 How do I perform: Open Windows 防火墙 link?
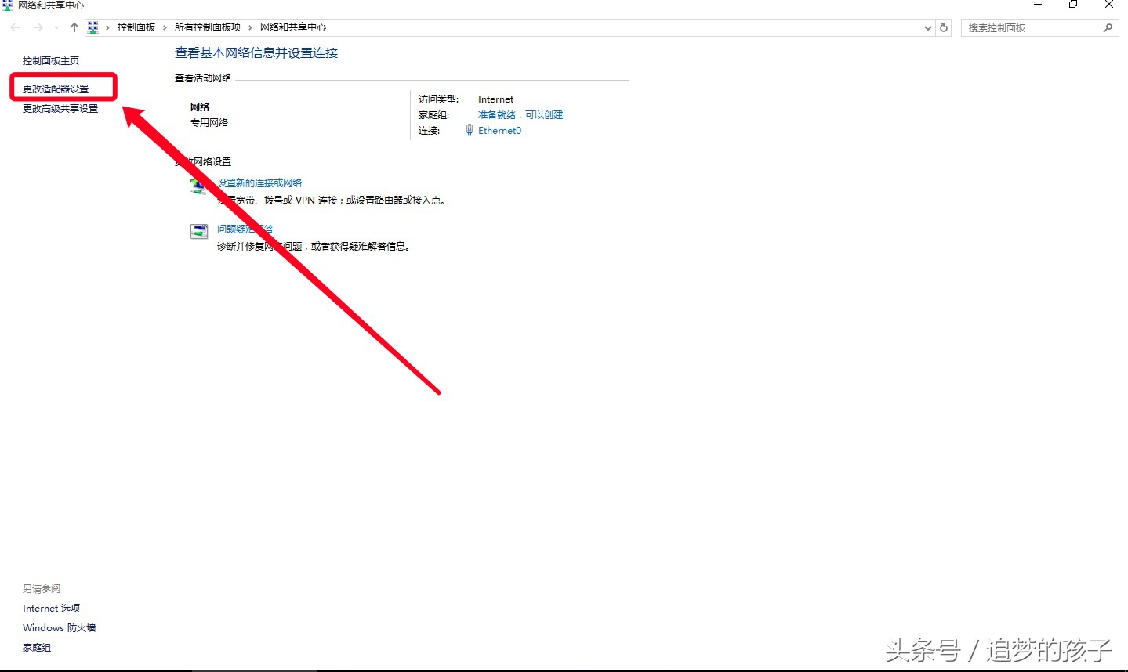coord(60,627)
